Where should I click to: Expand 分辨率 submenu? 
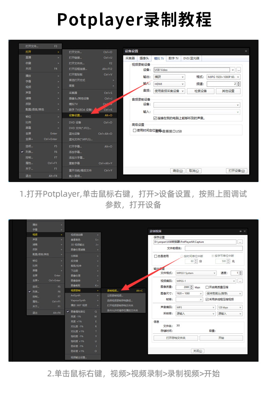click(83, 256)
